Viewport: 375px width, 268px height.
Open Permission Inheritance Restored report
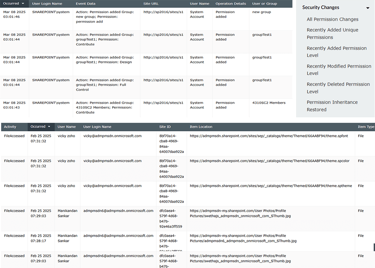tap(332, 106)
